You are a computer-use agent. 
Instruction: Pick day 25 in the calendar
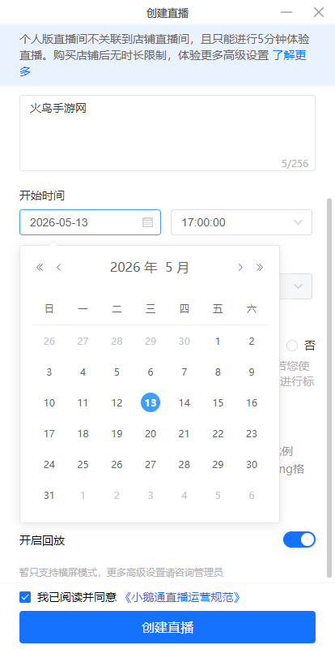[83, 464]
